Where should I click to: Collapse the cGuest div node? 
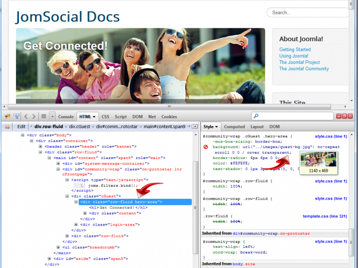tap(67, 196)
